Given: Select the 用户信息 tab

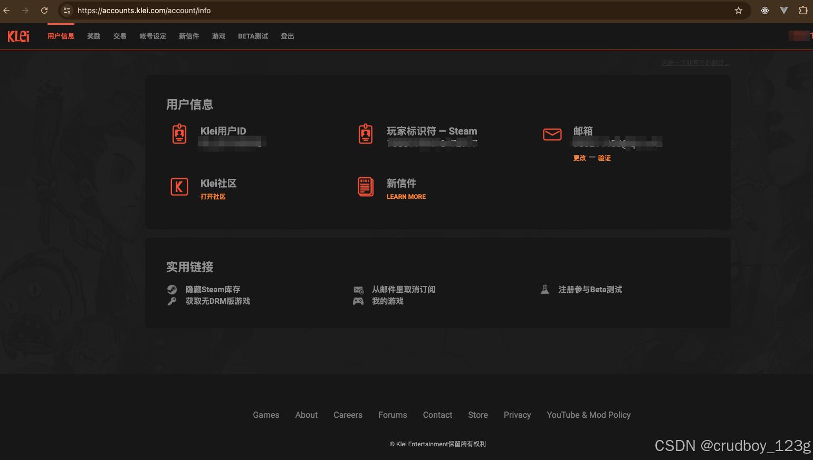Looking at the screenshot, I should pyautogui.click(x=61, y=36).
